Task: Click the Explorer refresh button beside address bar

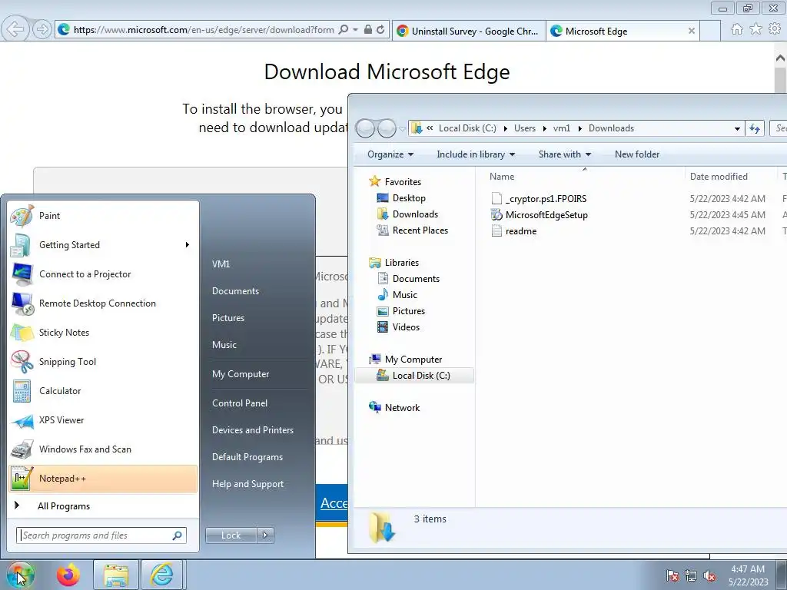Action: pos(755,128)
